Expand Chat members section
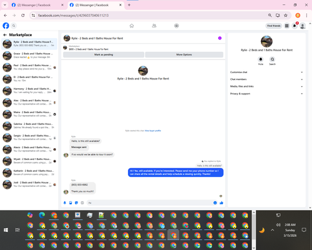This screenshot has width=312, height=250. pos(266,79)
